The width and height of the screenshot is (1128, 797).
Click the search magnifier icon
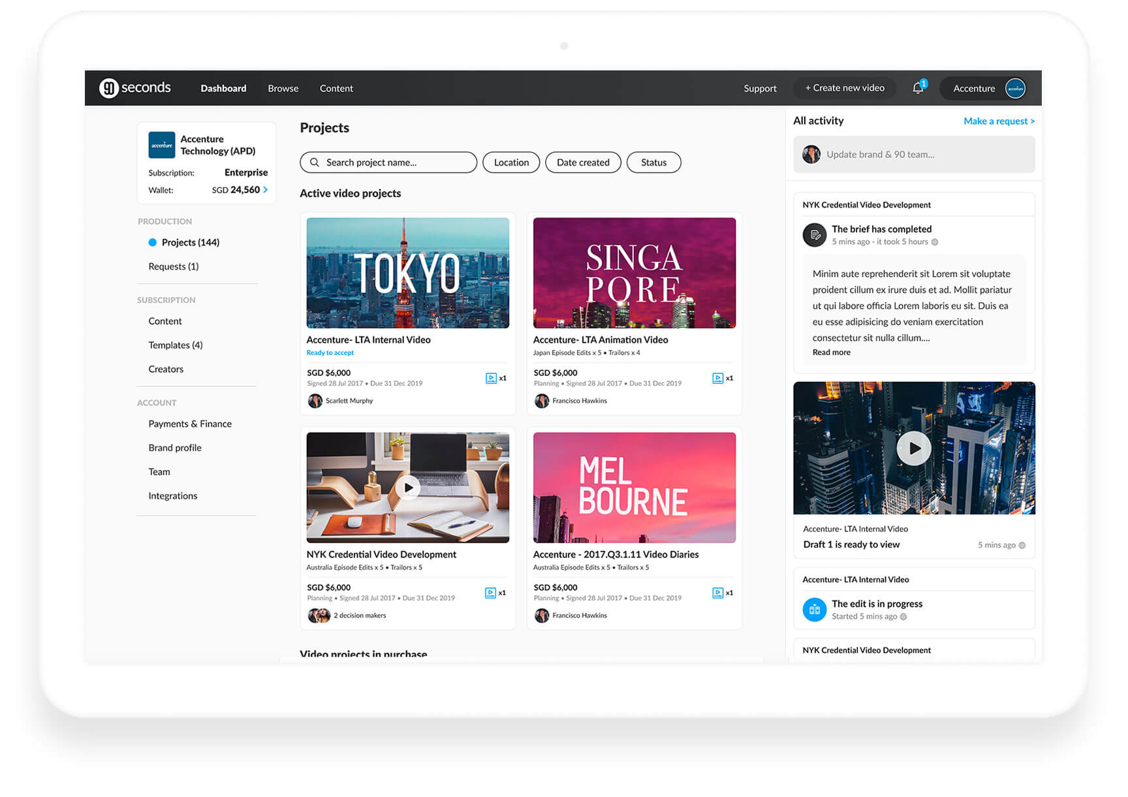pyautogui.click(x=314, y=163)
